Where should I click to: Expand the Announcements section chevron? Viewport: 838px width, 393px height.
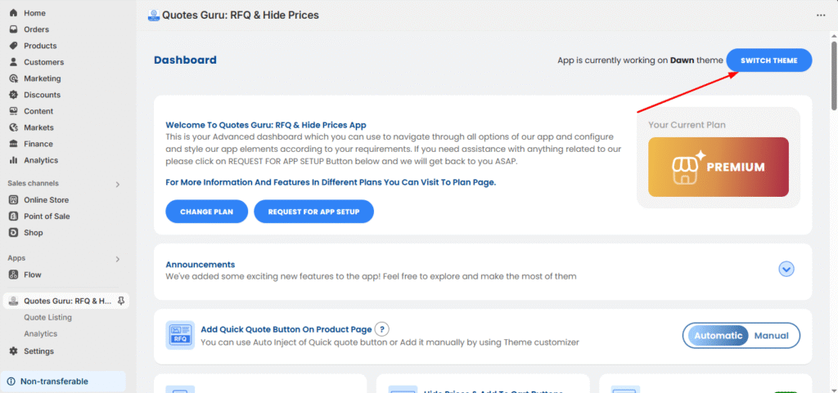(786, 270)
